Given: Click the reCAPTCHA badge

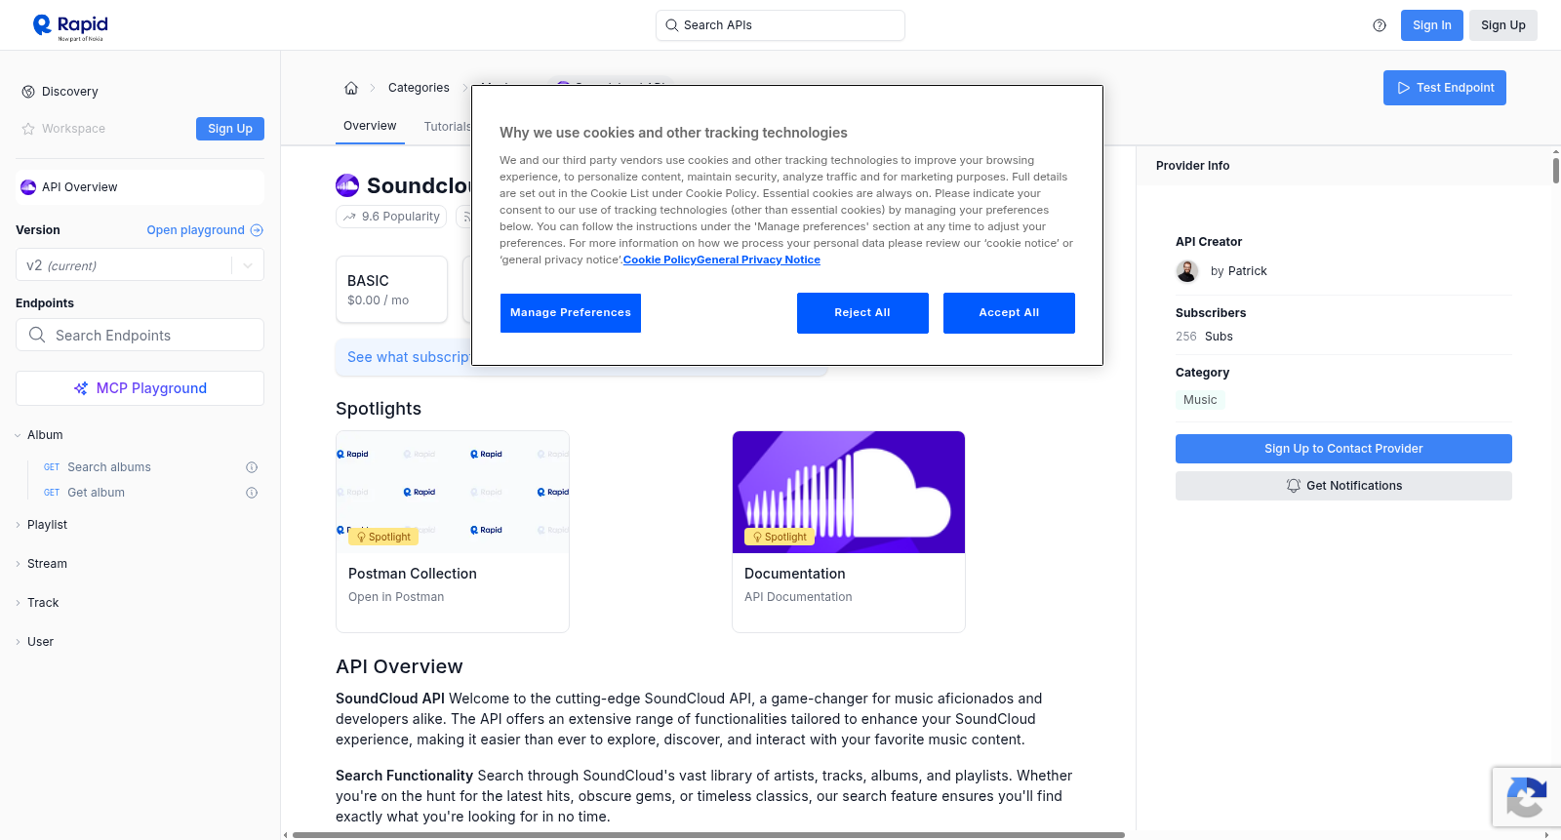Looking at the screenshot, I should tap(1526, 797).
